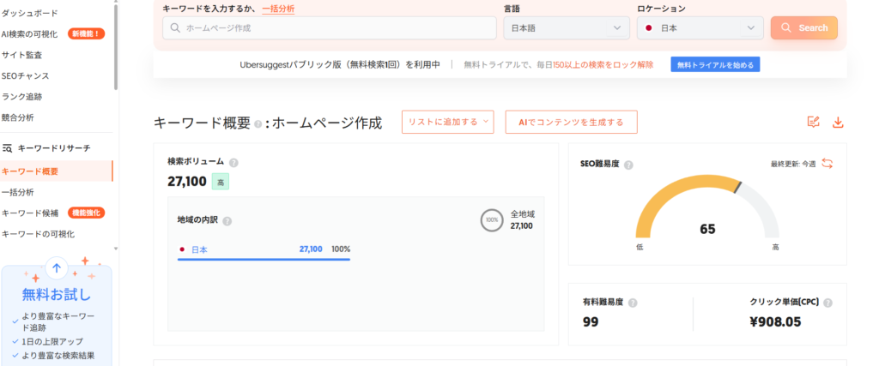Open the 一括分析 link above search box
879x366 pixels.
point(278,9)
